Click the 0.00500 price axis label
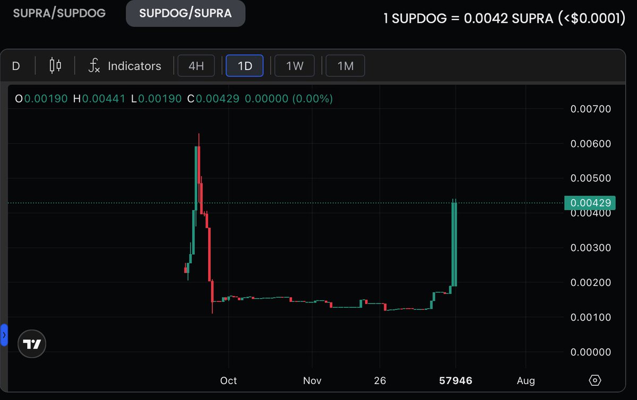The width and height of the screenshot is (637, 400). click(x=591, y=178)
